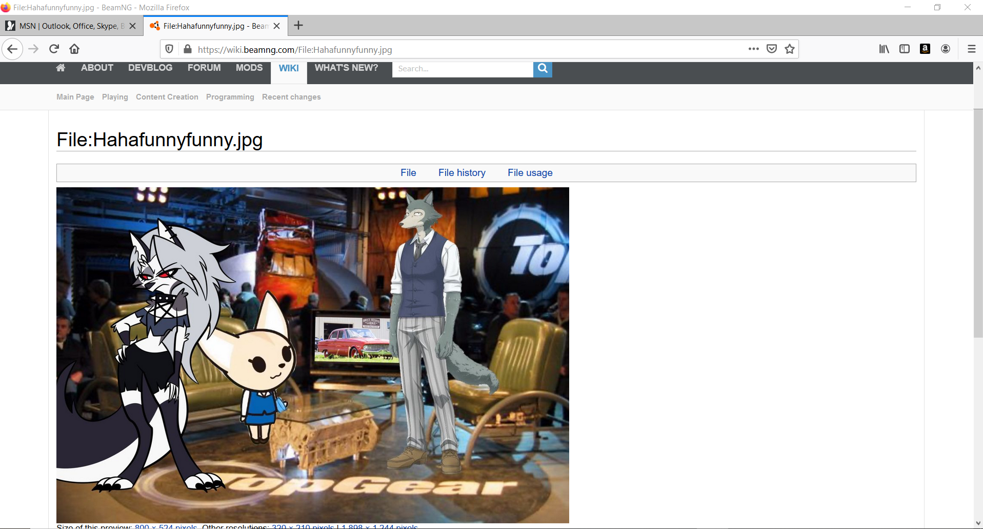Open page actions three-dot menu
983x529 pixels.
753,49
